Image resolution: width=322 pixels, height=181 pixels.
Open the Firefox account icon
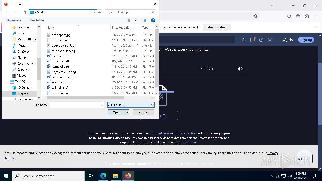point(298,16)
